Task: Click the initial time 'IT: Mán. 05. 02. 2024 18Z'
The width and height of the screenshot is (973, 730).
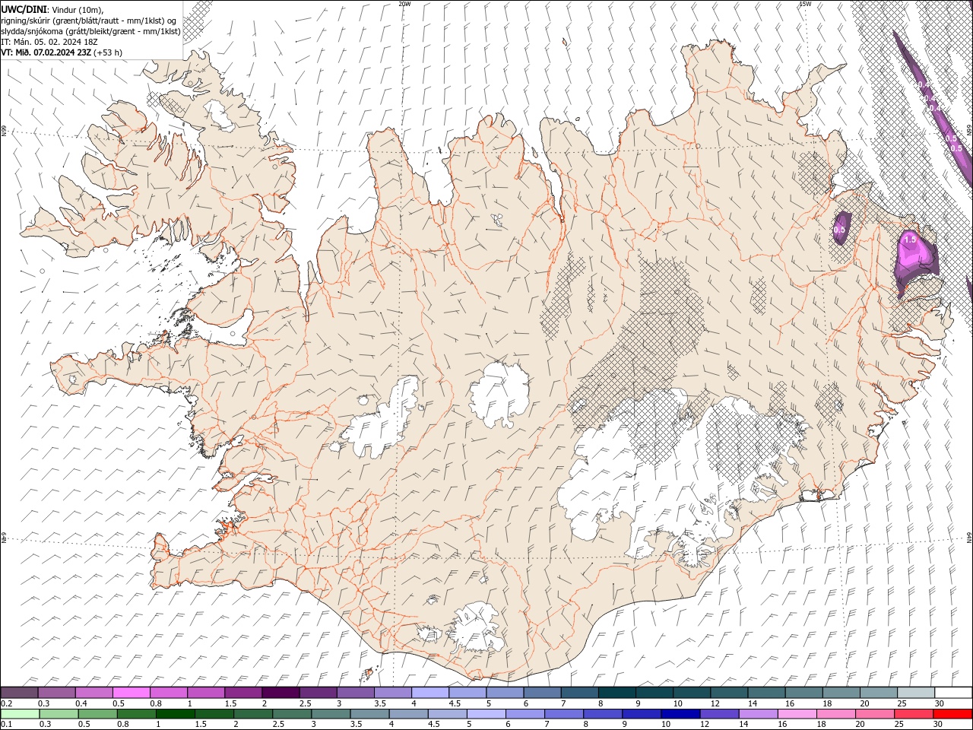Action: click(51, 42)
